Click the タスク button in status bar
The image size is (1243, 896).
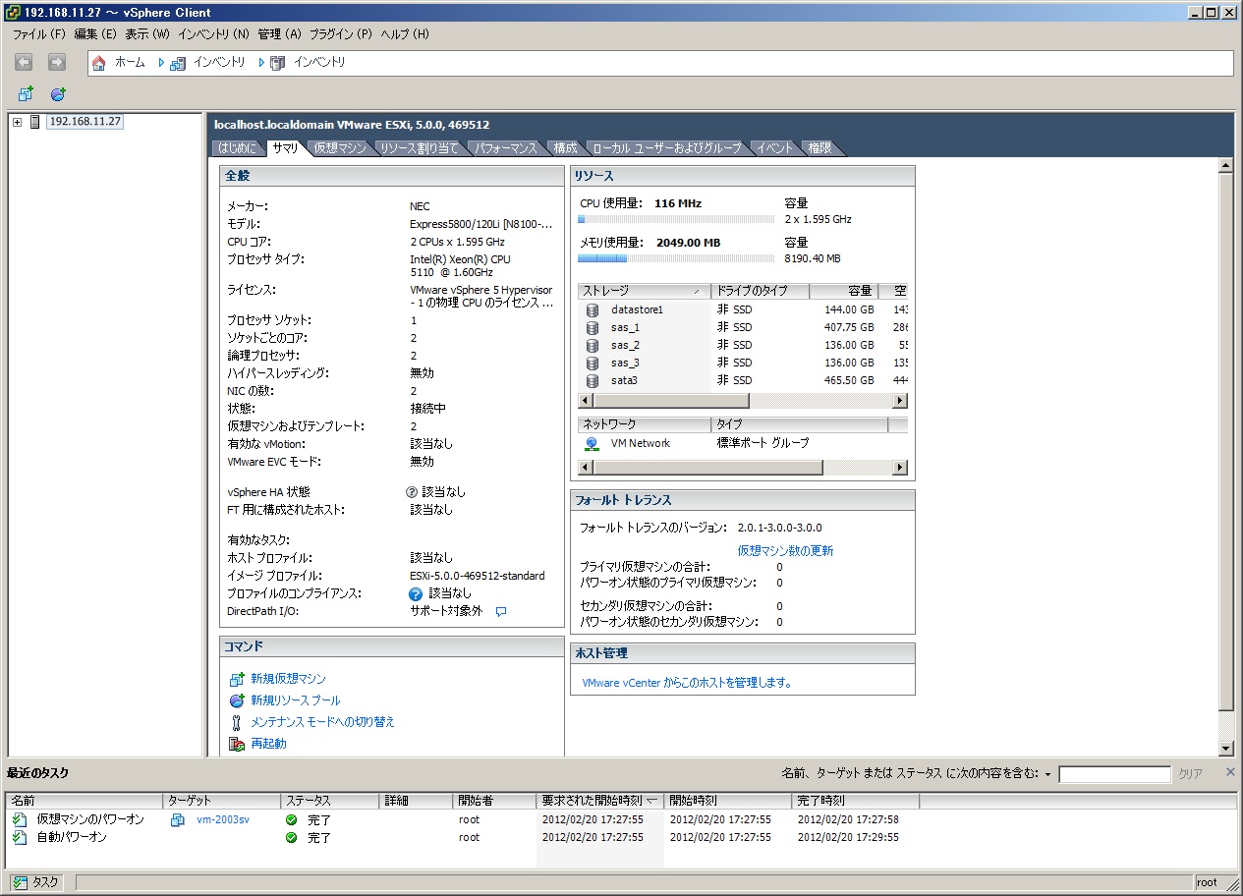coord(36,882)
